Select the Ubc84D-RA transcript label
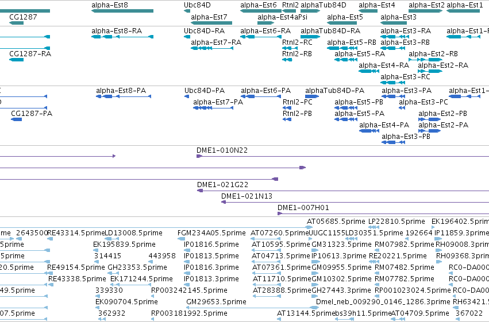 [204, 31]
